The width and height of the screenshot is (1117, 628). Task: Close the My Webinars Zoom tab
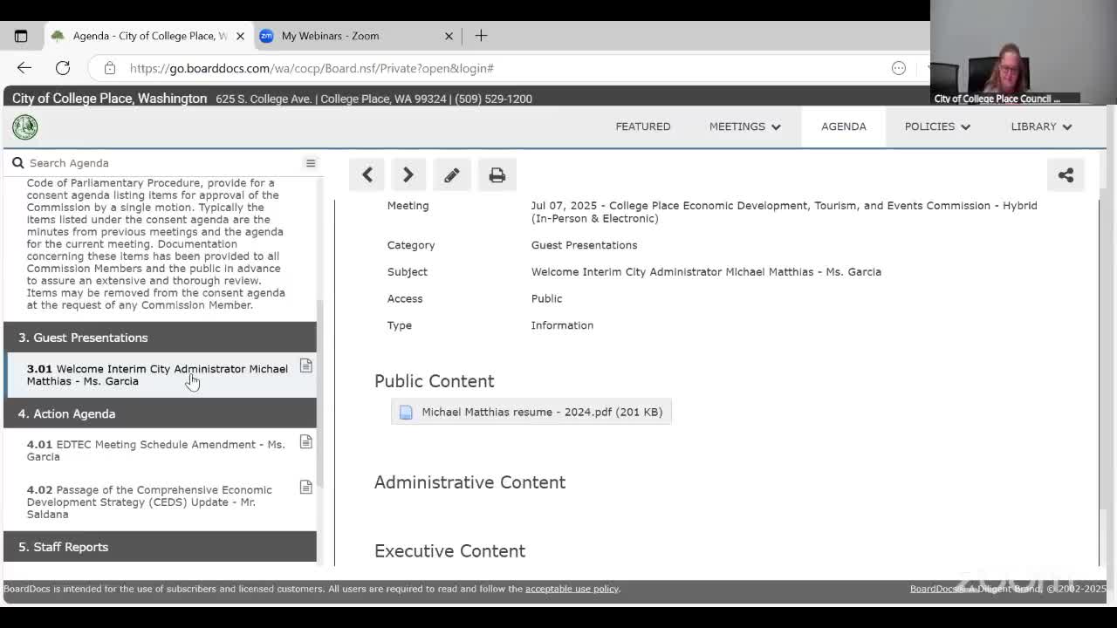coord(449,36)
